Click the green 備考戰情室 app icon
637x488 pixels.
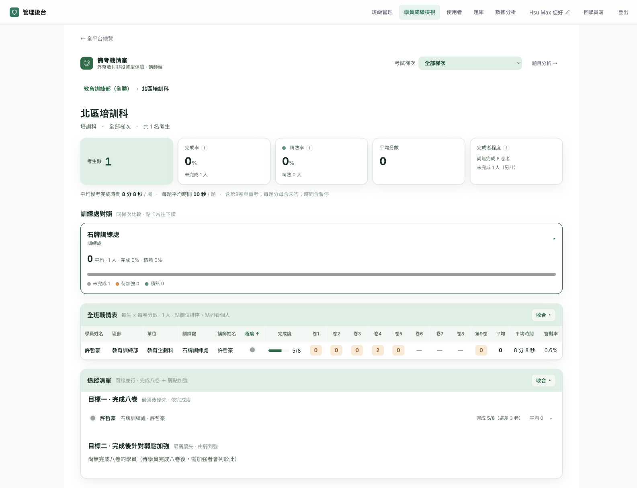(87, 63)
